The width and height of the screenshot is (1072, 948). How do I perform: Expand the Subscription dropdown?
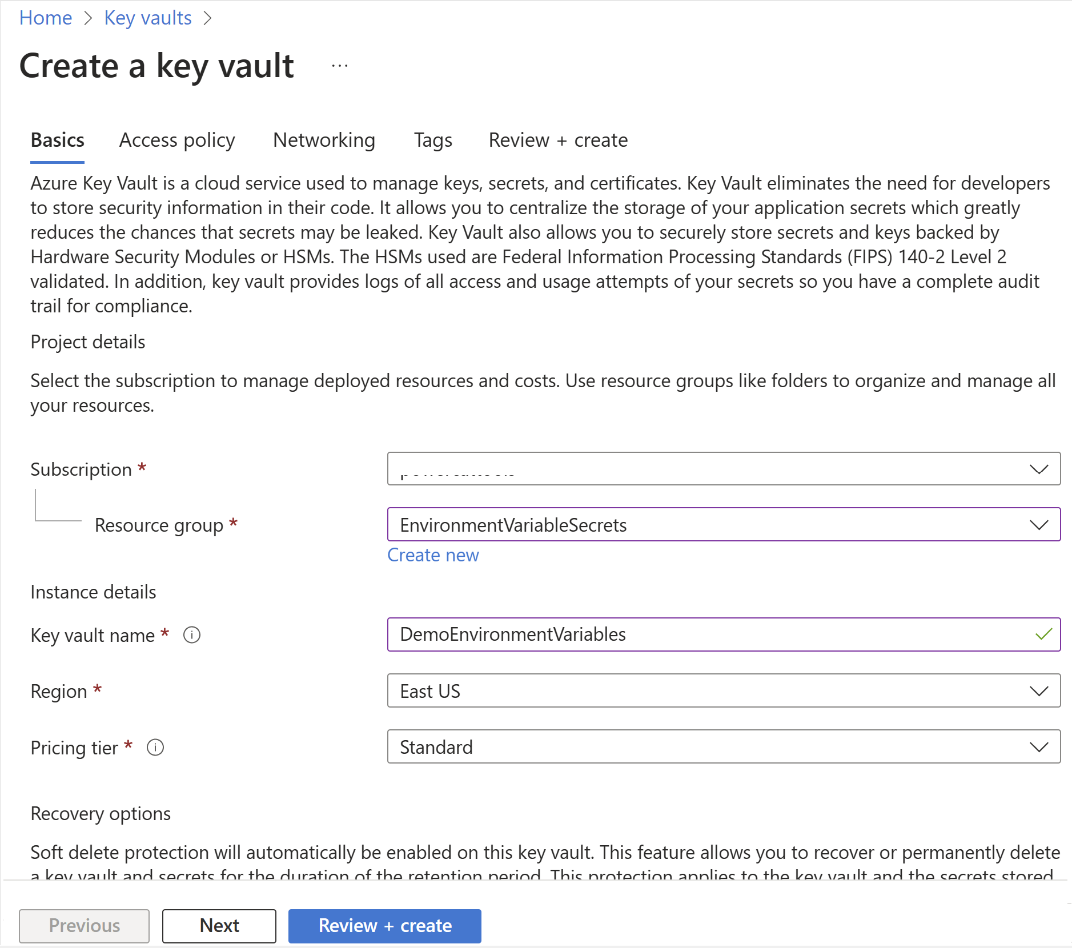coord(723,469)
